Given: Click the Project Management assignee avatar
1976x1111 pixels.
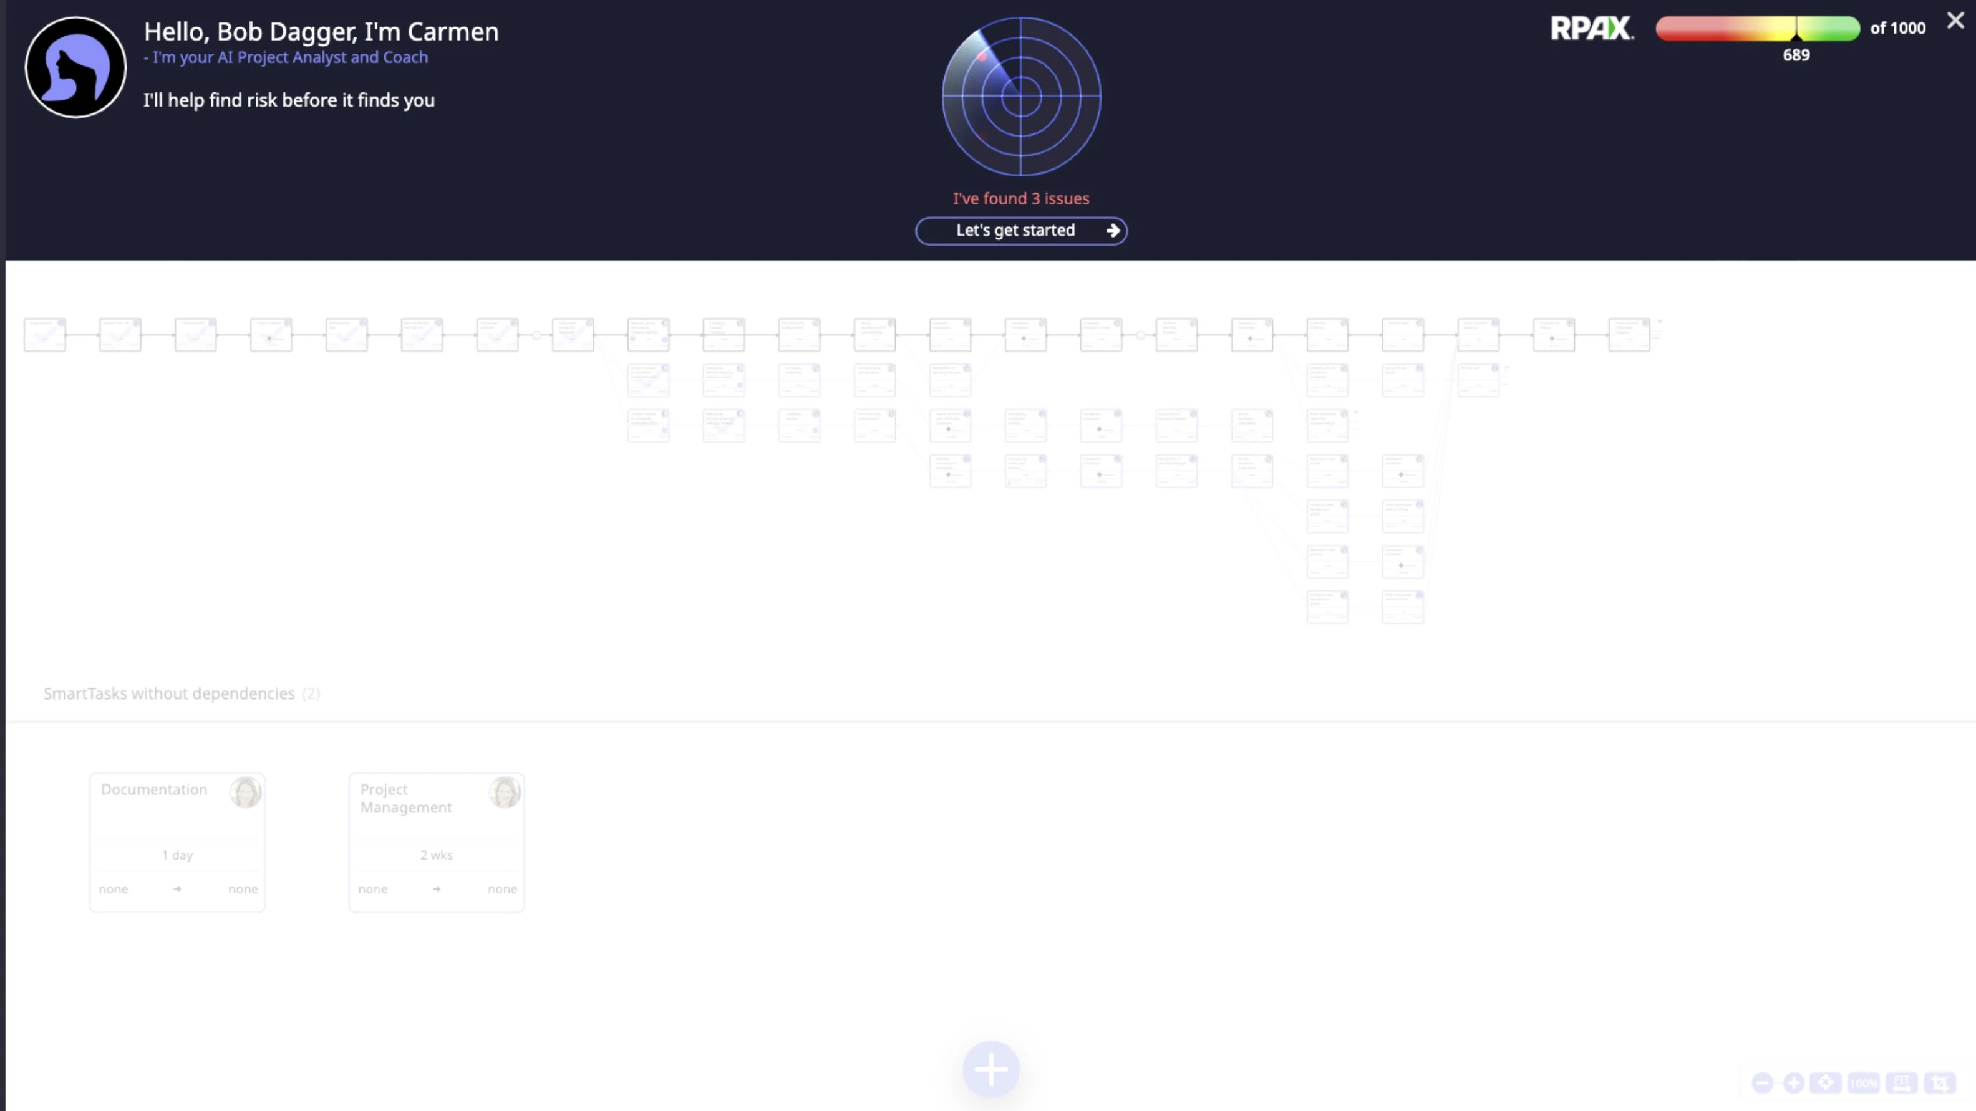Looking at the screenshot, I should point(505,792).
